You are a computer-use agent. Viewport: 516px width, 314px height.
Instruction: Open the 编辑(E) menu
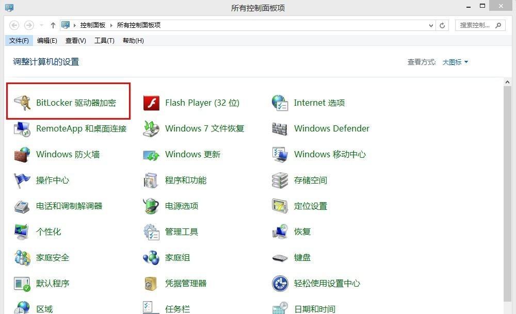47,41
